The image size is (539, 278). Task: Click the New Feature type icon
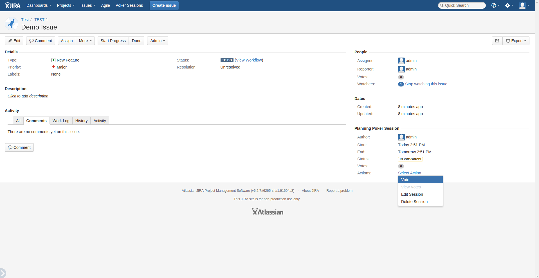pos(53,60)
